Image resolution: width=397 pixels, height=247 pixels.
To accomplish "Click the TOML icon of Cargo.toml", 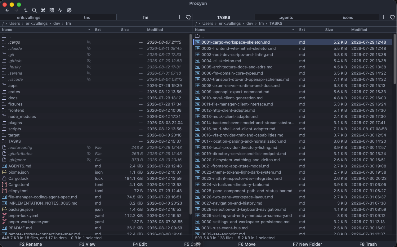I will (4, 184).
